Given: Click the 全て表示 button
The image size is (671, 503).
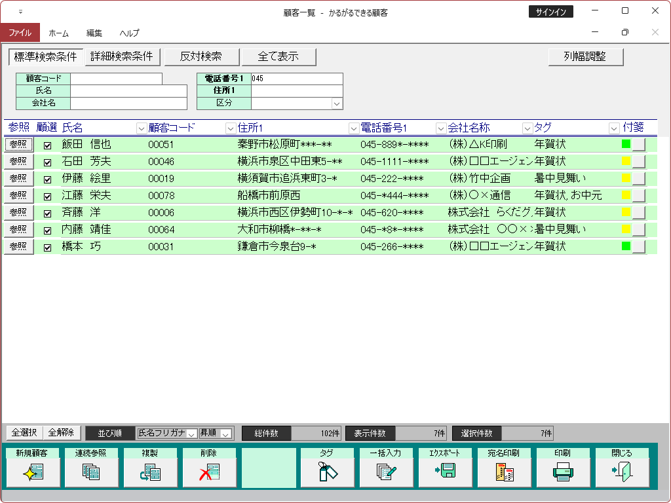Looking at the screenshot, I should point(278,57).
